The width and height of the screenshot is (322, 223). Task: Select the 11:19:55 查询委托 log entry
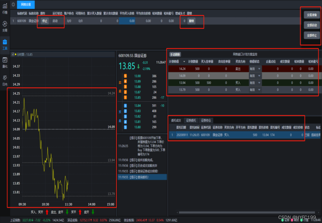click(142, 177)
